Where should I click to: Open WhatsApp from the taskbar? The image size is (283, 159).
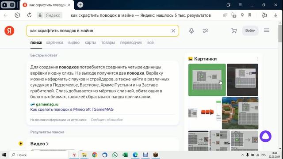coord(115,155)
